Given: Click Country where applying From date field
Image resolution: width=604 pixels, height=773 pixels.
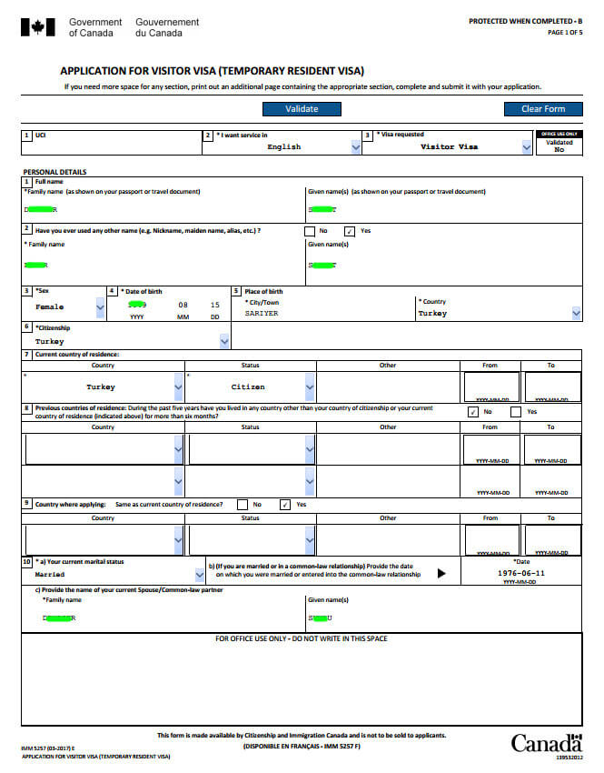Looking at the screenshot, I should [x=491, y=540].
